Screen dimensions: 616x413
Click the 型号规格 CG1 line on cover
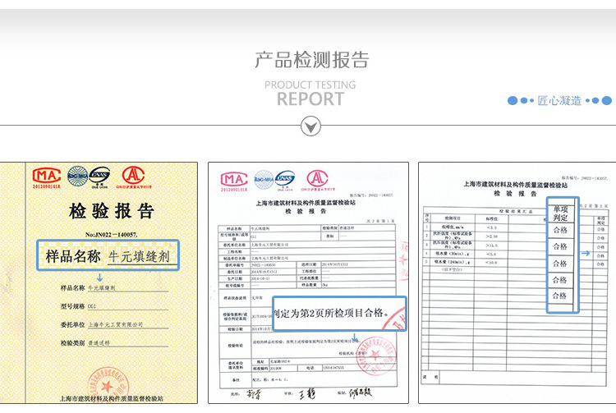114,306
